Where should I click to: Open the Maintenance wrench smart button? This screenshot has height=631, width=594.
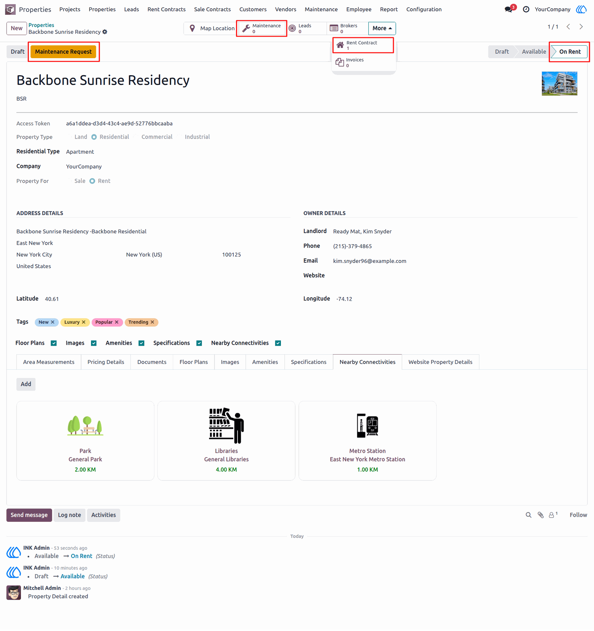[x=262, y=28]
